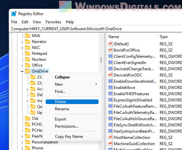The width and height of the screenshot is (182, 150).
Task: Expand the NGC key
Action: 22,48
